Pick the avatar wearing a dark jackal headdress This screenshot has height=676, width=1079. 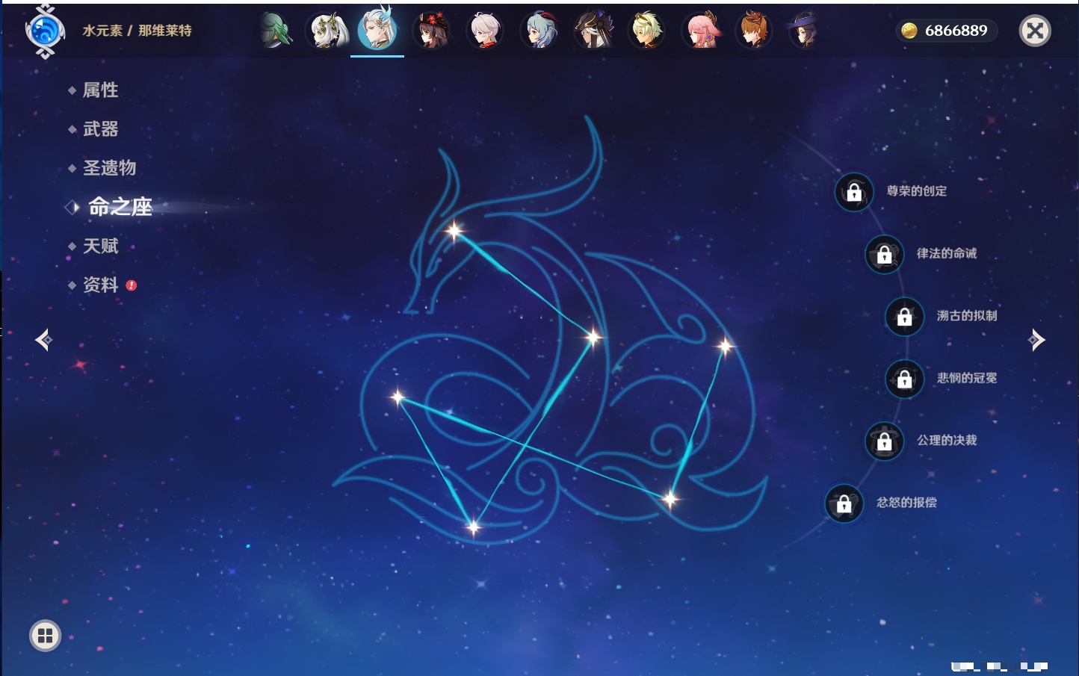coord(593,31)
